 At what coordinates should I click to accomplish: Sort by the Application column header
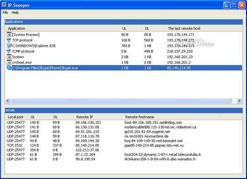63,29
